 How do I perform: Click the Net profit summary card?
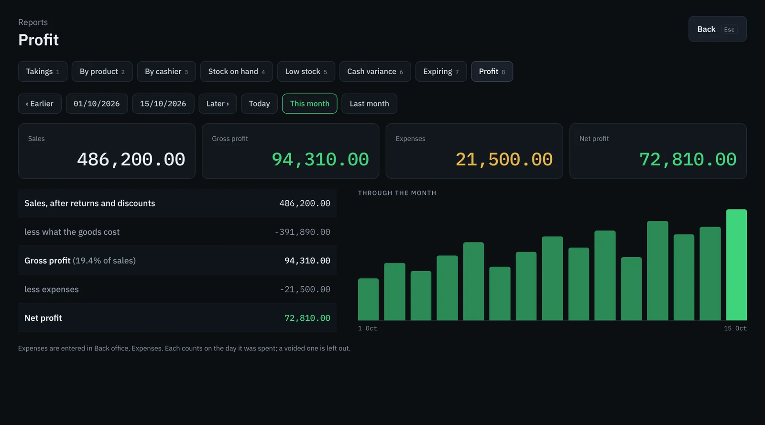pyautogui.click(x=658, y=151)
